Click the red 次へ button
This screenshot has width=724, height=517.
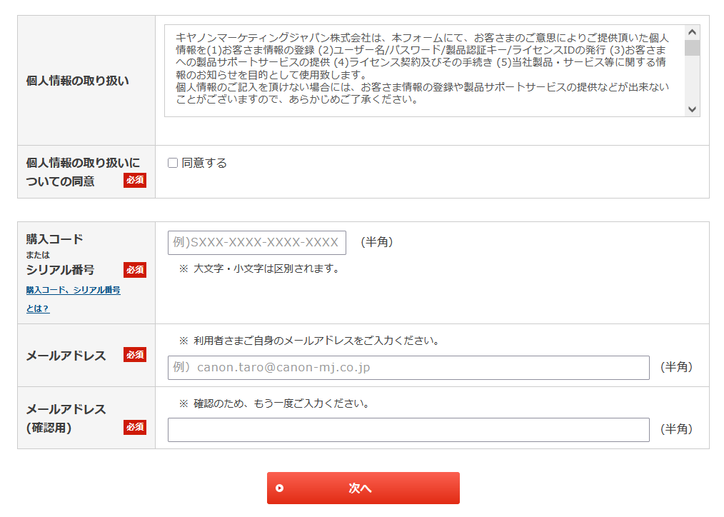point(363,488)
